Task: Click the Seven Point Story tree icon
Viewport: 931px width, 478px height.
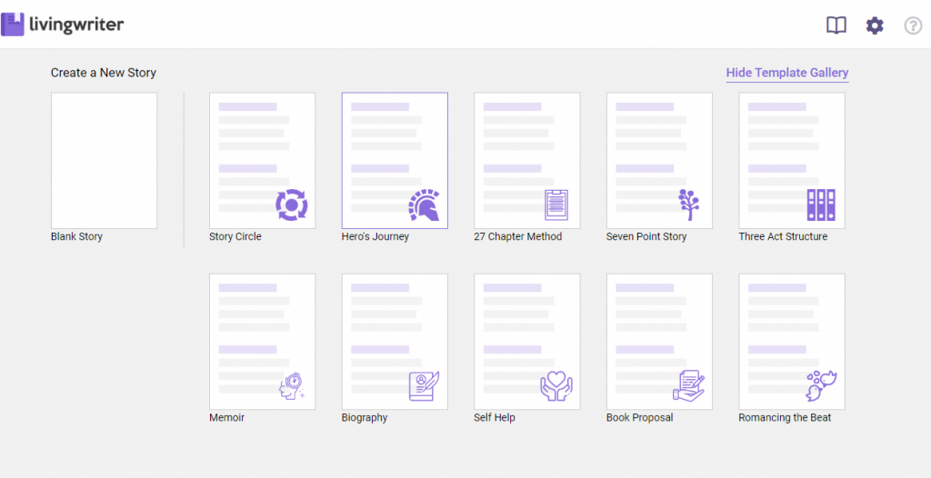Action: (689, 204)
